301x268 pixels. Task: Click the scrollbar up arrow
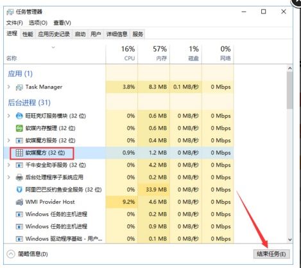tap(290, 68)
